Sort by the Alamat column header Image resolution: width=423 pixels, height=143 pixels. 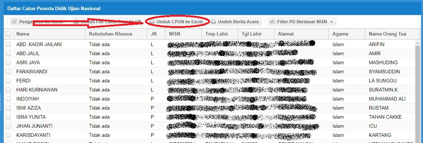(301, 34)
